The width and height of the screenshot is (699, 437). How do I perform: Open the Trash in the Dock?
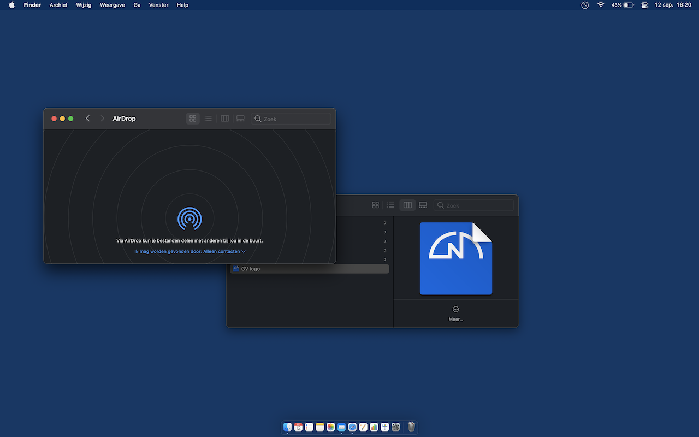tap(412, 427)
